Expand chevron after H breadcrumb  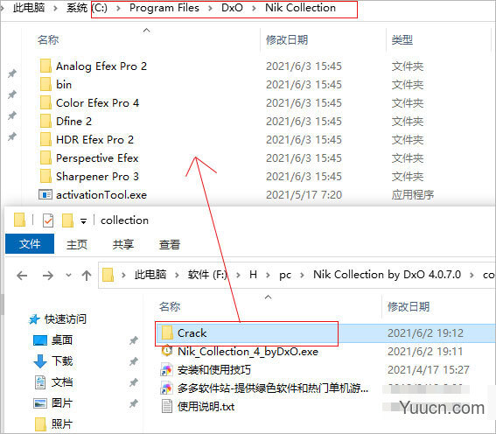coord(268,275)
